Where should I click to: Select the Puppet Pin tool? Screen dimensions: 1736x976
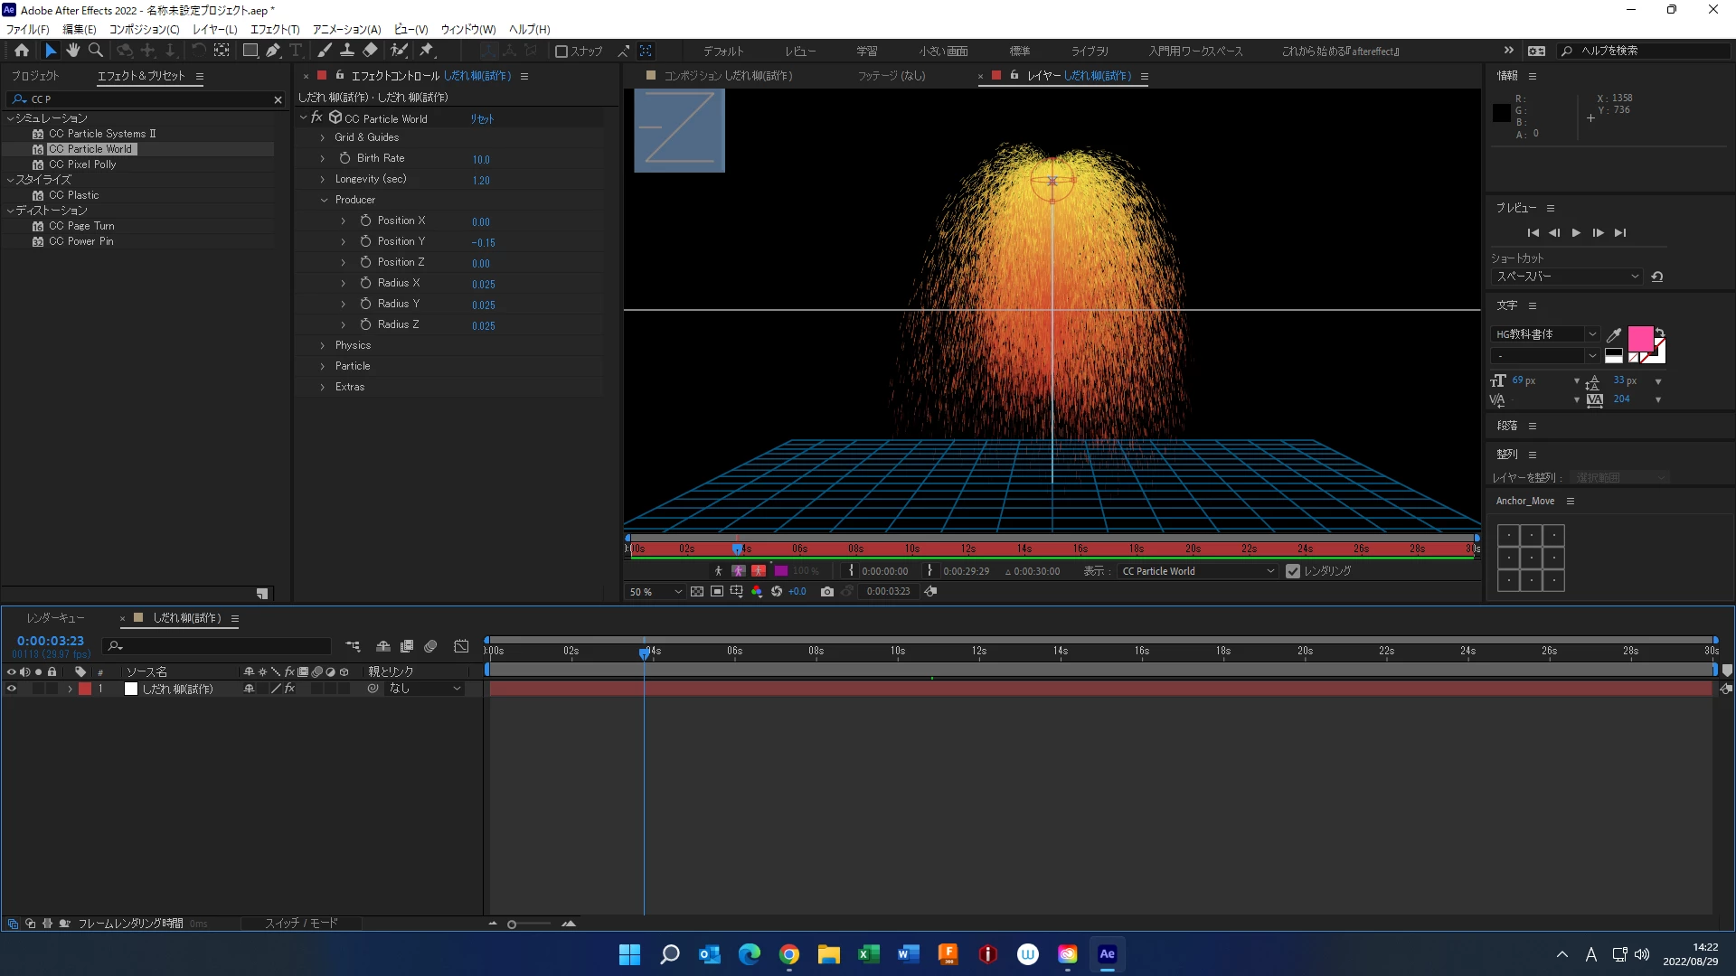tap(427, 51)
